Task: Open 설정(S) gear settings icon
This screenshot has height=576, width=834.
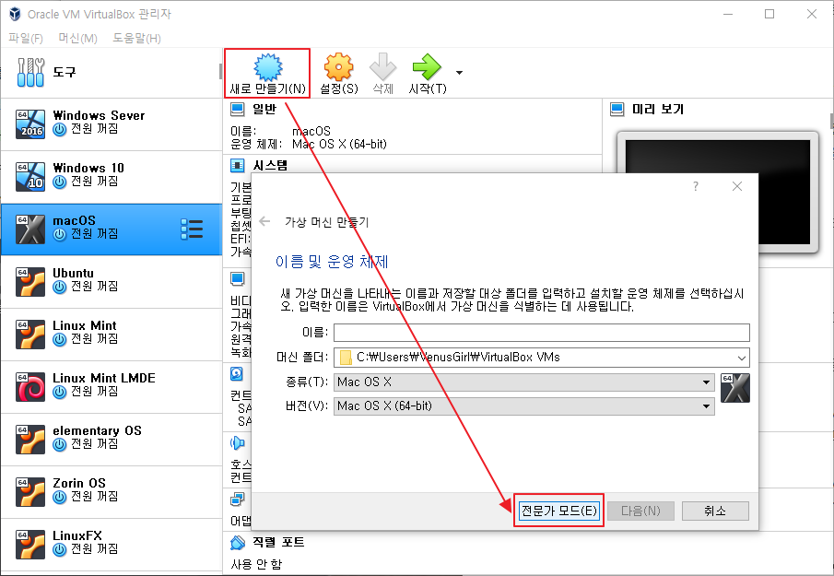Action: pos(339,66)
